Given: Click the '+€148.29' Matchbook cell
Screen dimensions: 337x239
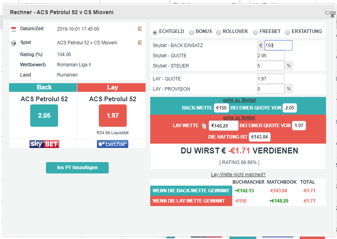Looking at the screenshot, I should pos(279,201).
